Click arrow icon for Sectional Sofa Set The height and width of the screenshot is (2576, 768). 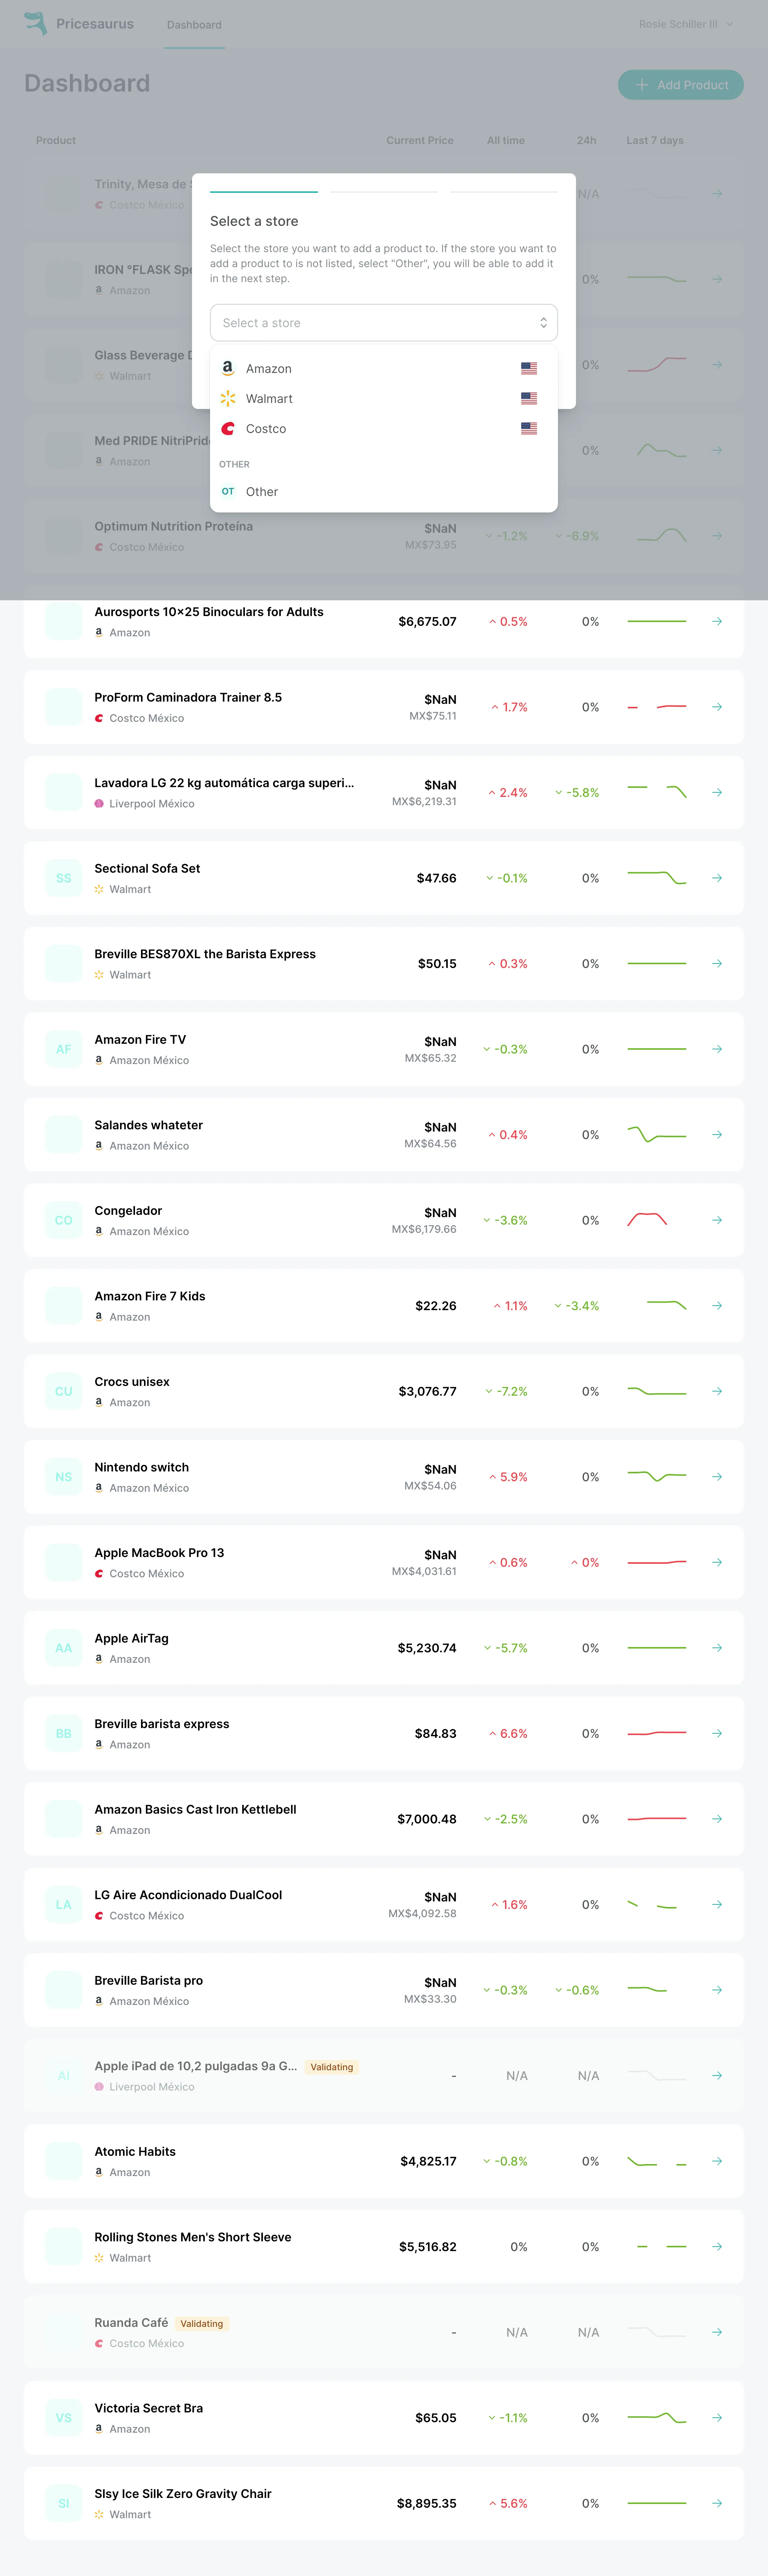pos(717,878)
